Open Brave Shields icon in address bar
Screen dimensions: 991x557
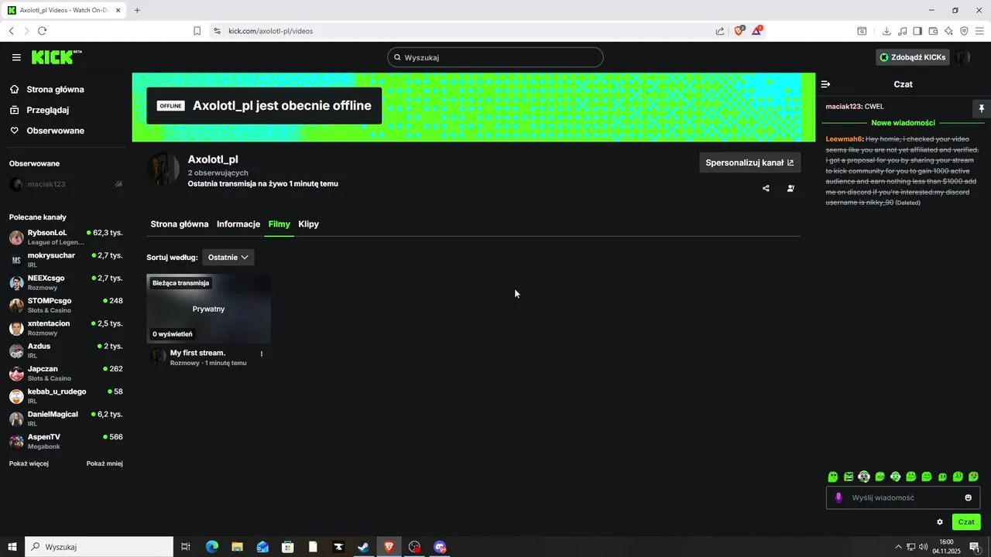(739, 31)
